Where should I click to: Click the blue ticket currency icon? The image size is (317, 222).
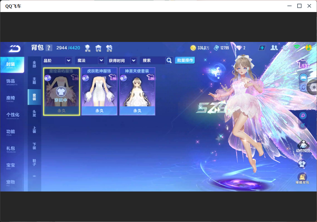click(x=216, y=48)
